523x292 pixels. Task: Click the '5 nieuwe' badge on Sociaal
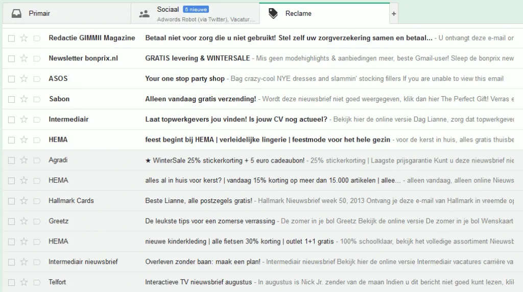point(196,9)
